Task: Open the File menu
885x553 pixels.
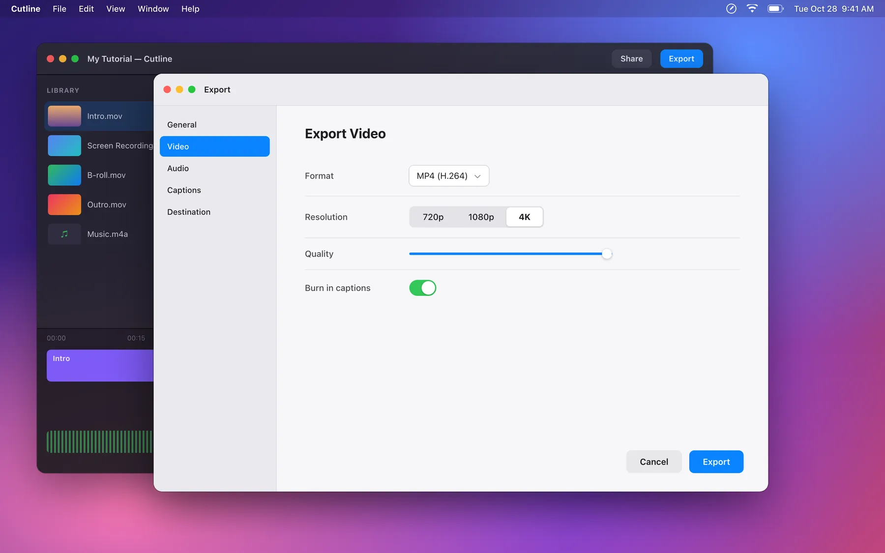Action: [x=59, y=9]
